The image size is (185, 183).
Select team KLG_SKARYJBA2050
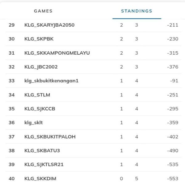click(49, 25)
